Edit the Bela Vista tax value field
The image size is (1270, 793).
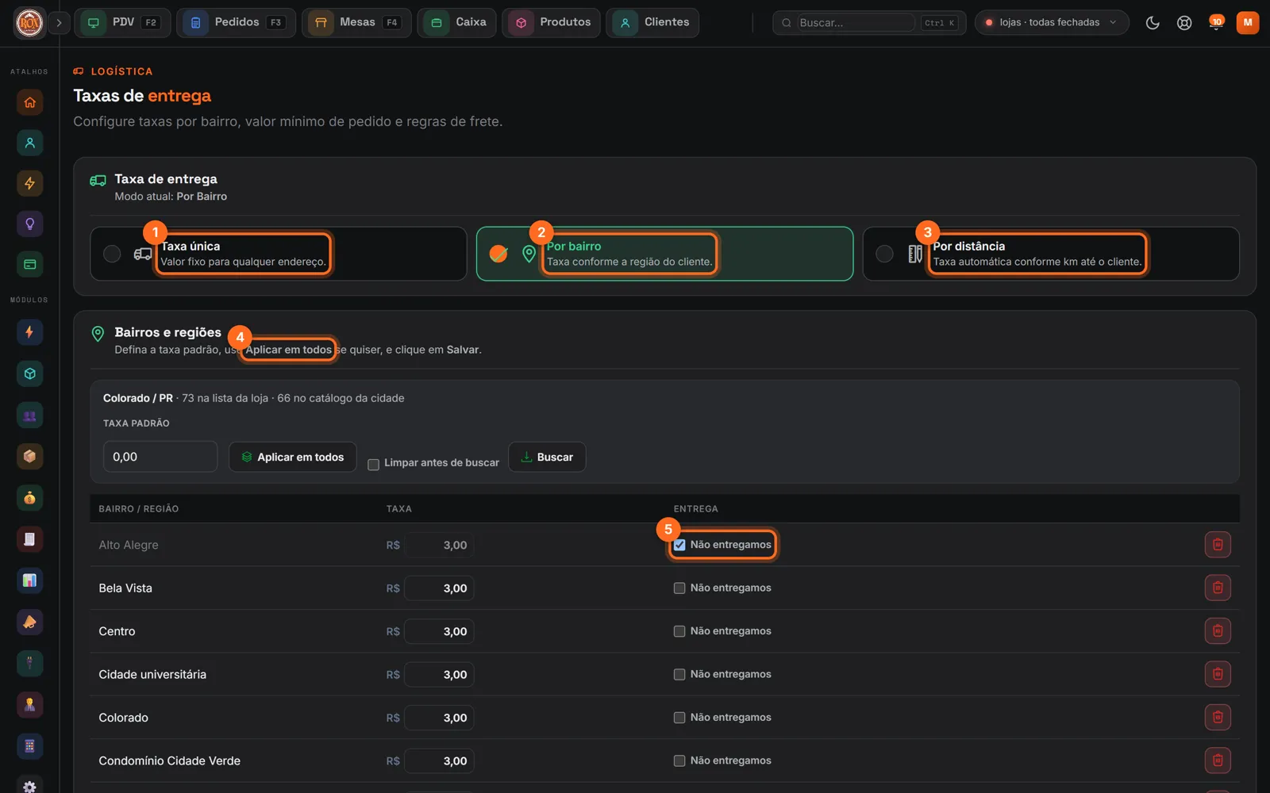[439, 588]
